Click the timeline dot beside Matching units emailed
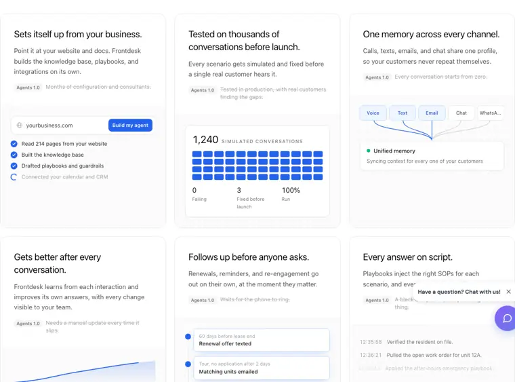 (188, 364)
